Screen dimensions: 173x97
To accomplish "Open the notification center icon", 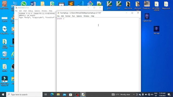I will (x=169, y=95).
